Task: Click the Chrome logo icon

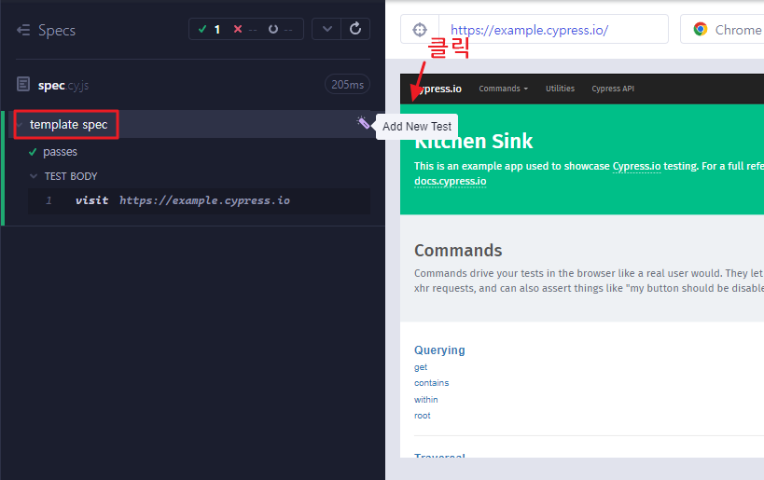Action: point(701,29)
